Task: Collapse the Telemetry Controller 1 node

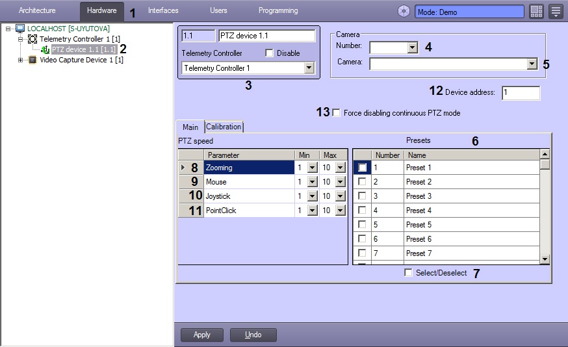Action: tap(20, 39)
